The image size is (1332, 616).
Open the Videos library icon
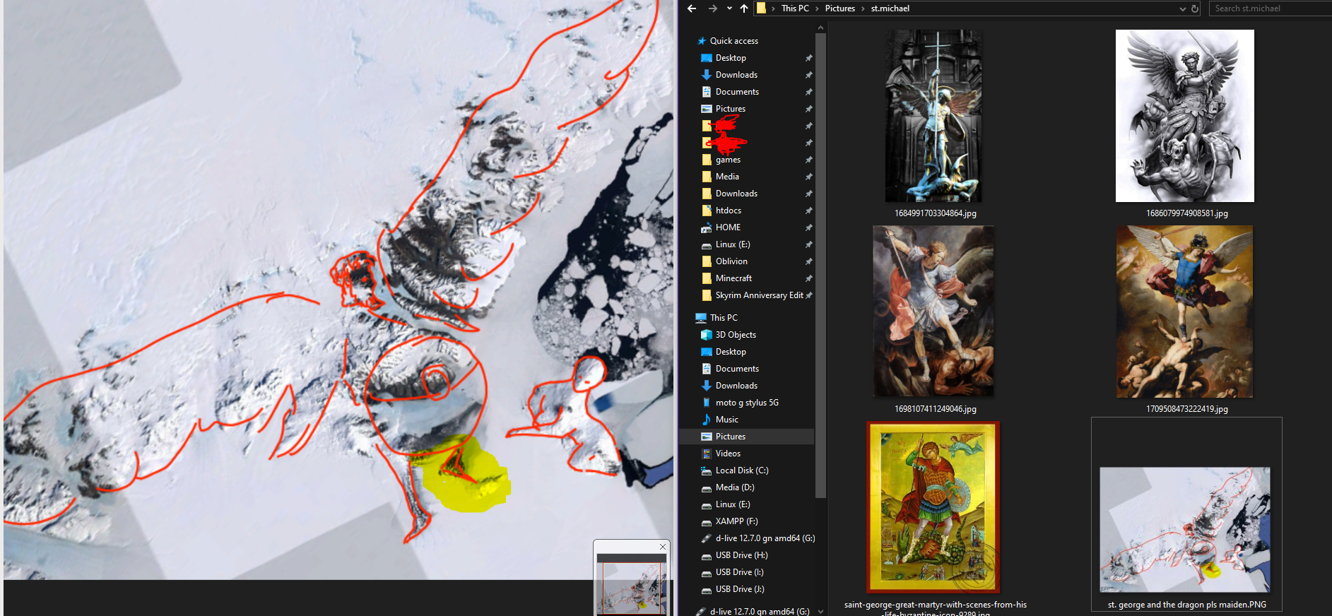[707, 454]
